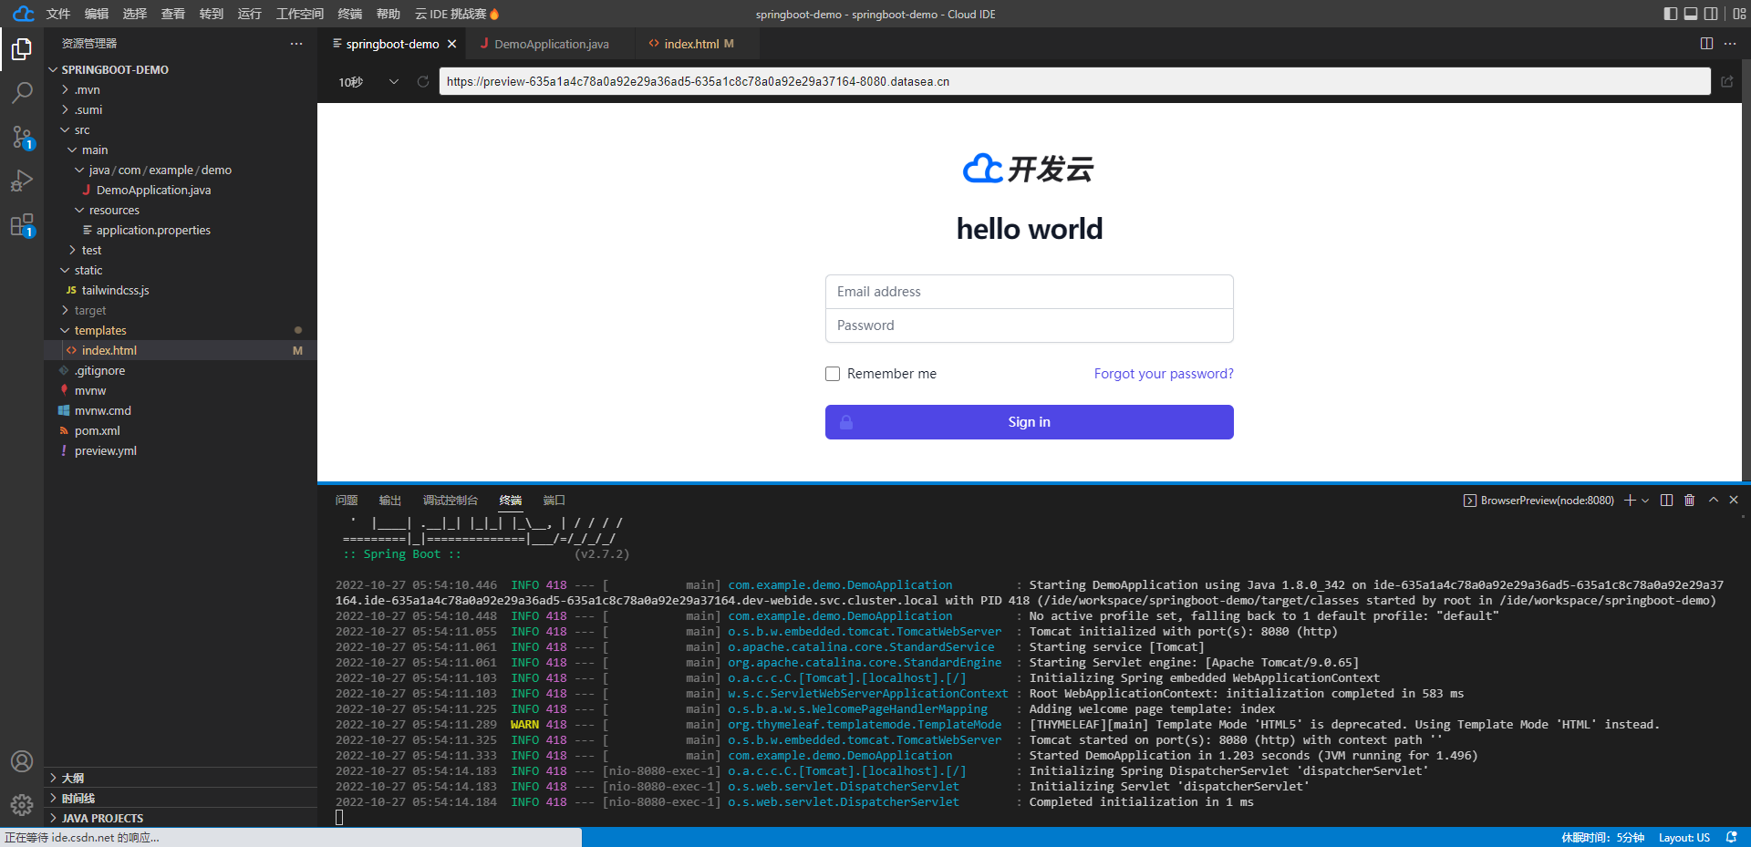This screenshot has width=1751, height=847.
Task: Toggle the primary sidebar layout icon
Action: pos(1670,14)
